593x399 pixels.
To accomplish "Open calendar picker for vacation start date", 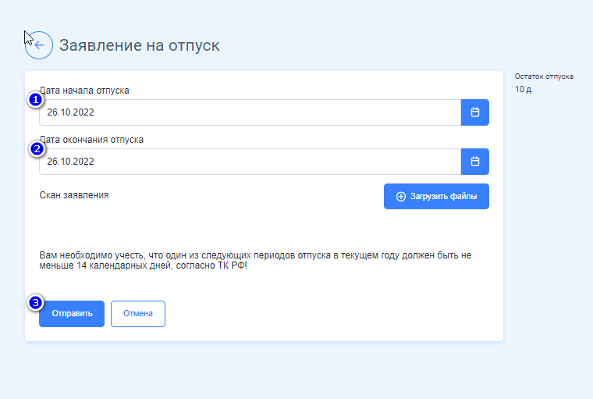I will (x=474, y=112).
